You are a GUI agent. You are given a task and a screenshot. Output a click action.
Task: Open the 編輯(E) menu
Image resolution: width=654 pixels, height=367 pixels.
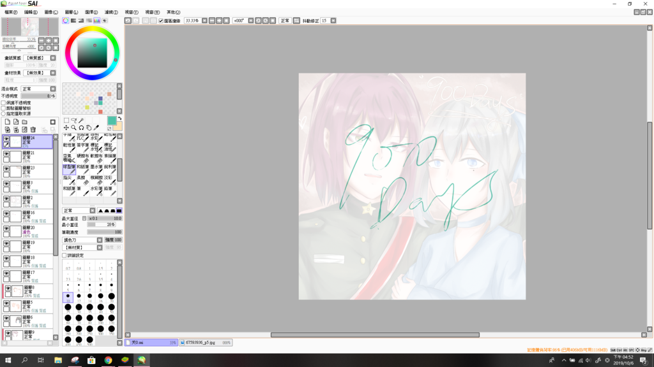[31, 12]
